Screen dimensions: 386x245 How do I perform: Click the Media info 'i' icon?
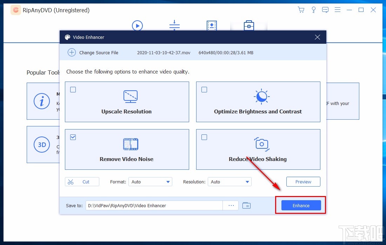(42, 101)
